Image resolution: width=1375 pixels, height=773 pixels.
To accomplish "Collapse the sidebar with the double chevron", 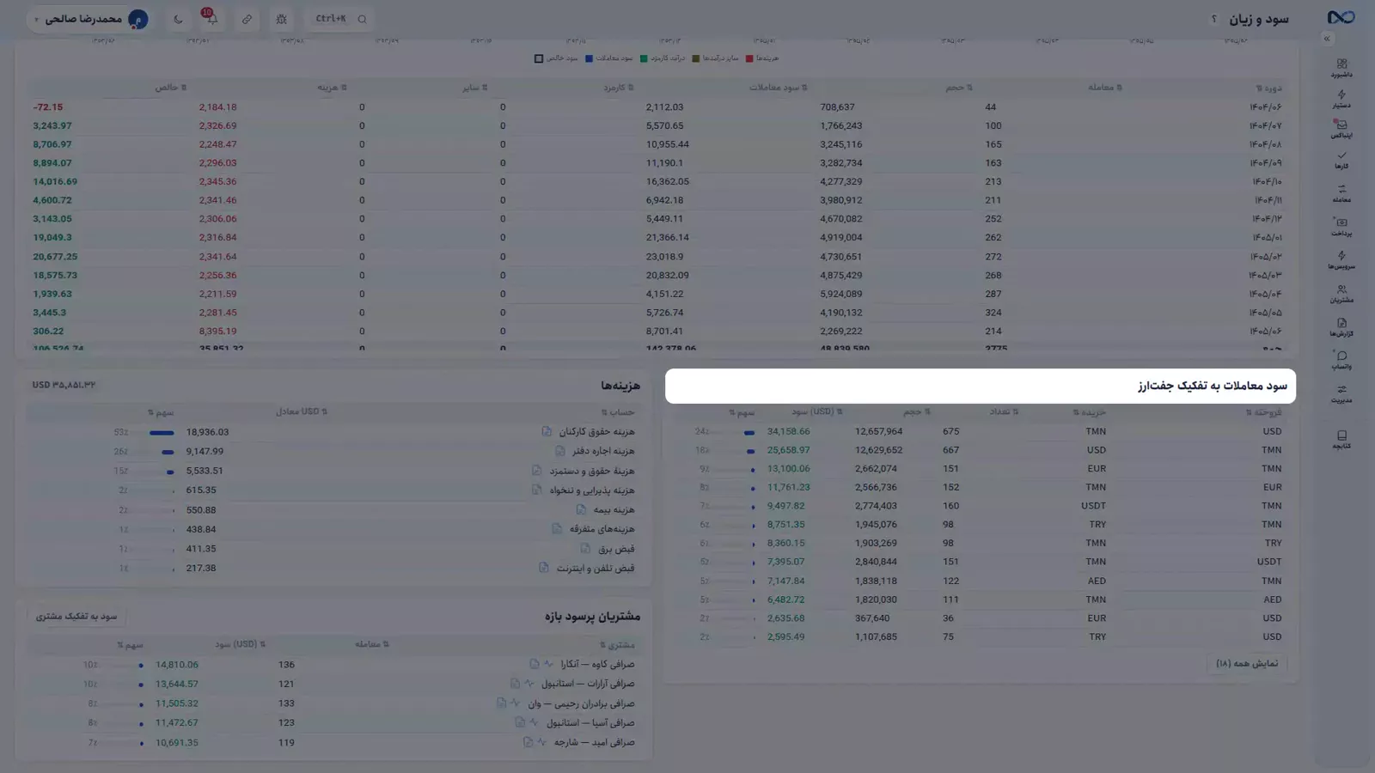I will point(1327,39).
